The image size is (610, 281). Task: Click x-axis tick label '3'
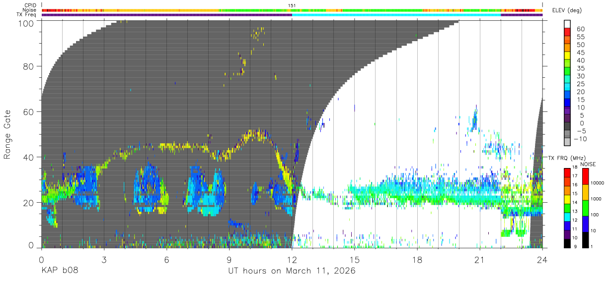tap(104, 260)
